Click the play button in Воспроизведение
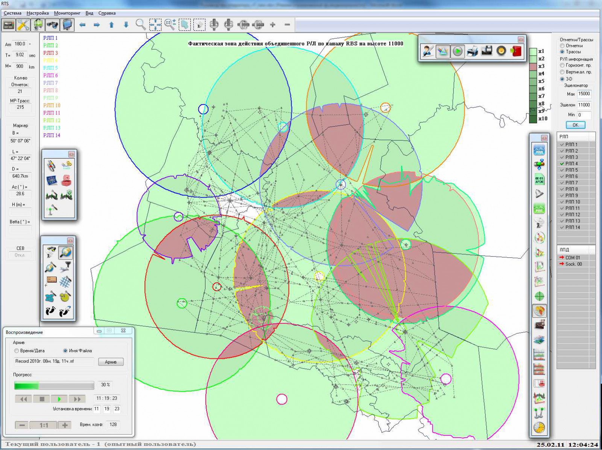 [x=59, y=399]
